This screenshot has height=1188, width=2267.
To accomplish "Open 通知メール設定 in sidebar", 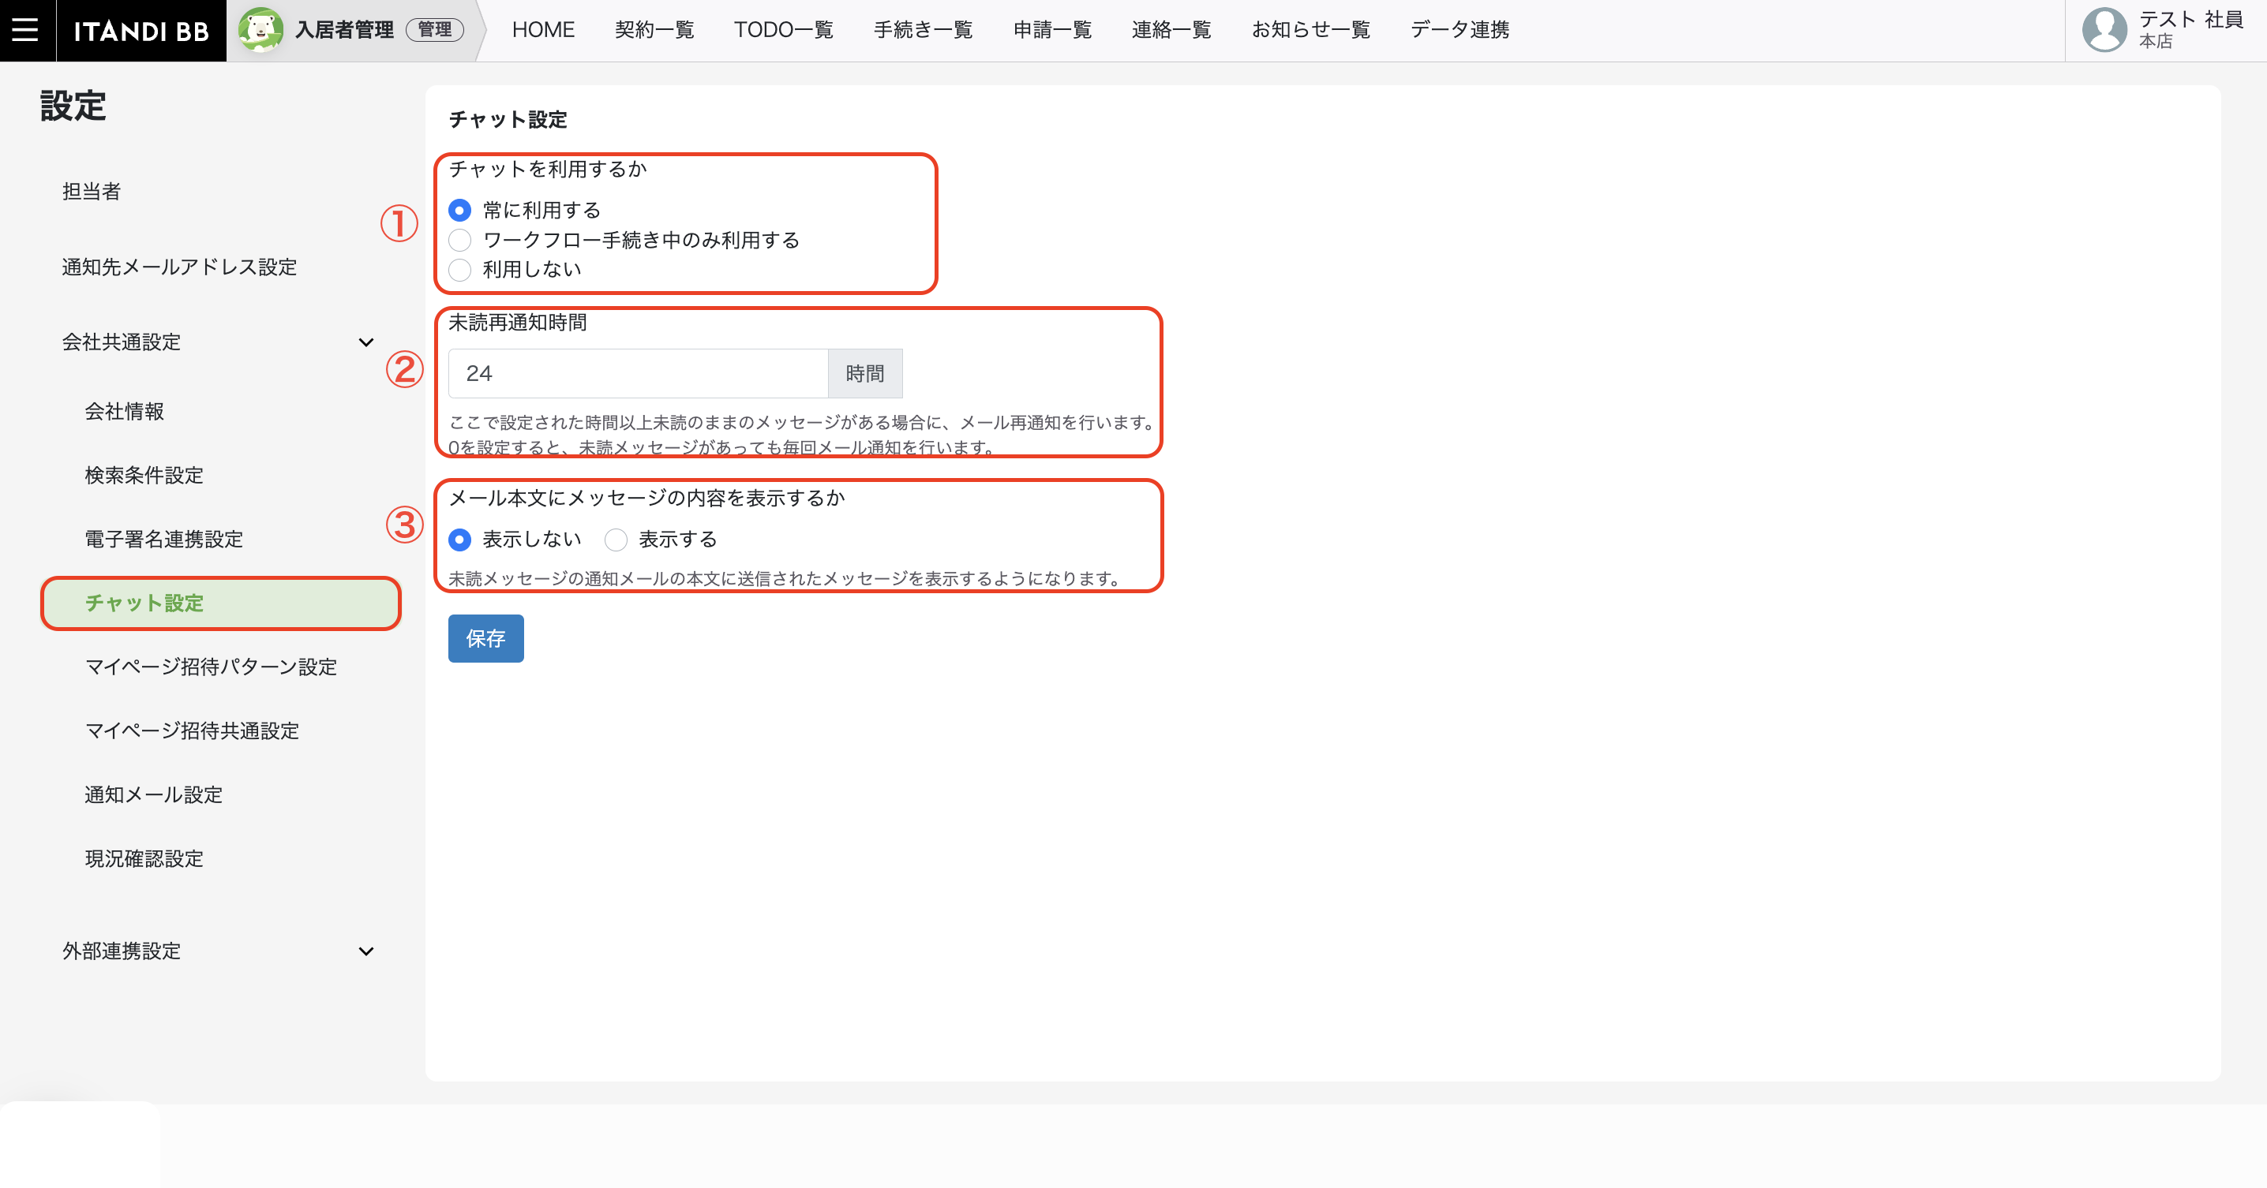I will 154,795.
